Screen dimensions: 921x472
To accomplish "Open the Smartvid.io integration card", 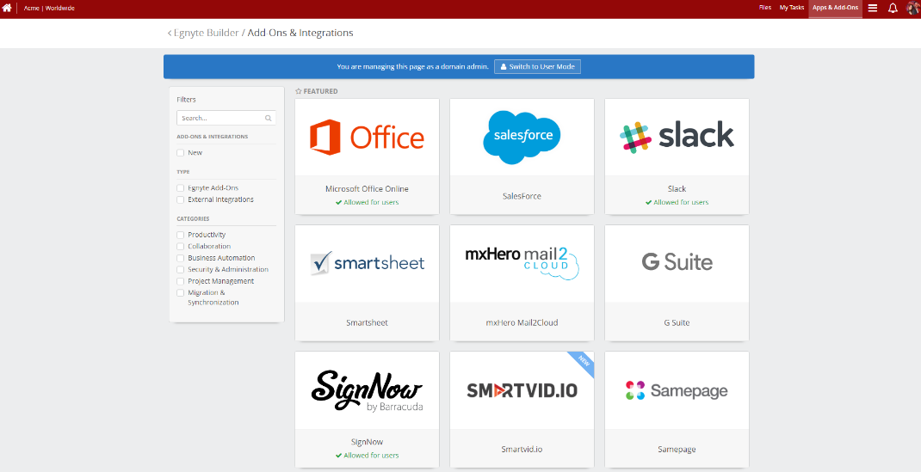I will tap(522, 409).
